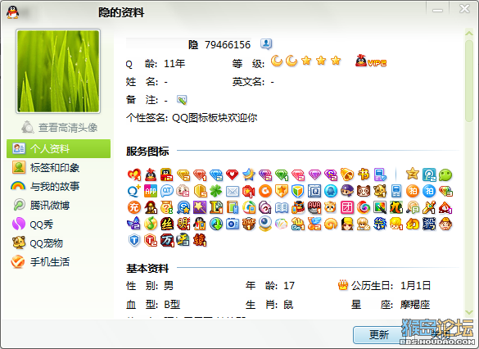
Task: Click the green four-leaf clover service icon
Action: 216,192
